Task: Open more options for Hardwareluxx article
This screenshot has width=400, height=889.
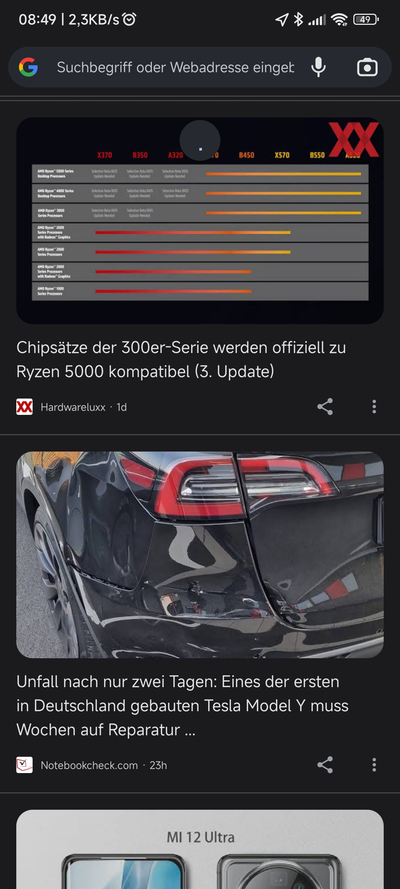Action: (x=374, y=407)
